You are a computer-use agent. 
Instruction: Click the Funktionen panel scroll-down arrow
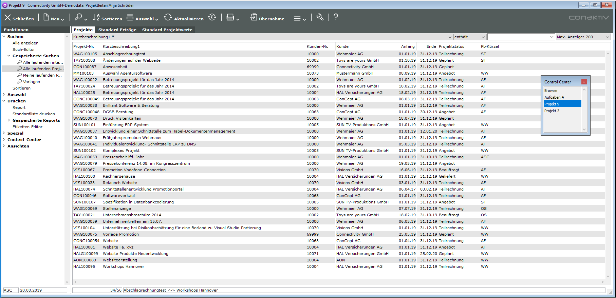coord(67,282)
